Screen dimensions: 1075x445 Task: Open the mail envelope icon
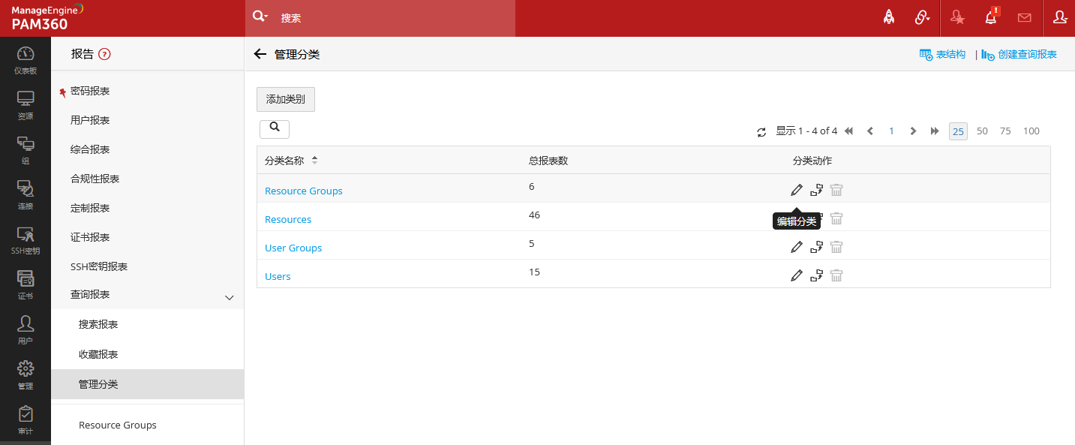tap(1024, 17)
